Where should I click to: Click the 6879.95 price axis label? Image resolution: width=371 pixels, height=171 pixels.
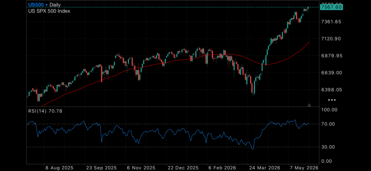(332, 56)
